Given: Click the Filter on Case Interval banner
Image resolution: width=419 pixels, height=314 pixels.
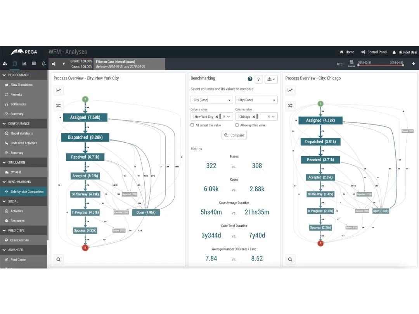Looking at the screenshot, I should point(129,64).
